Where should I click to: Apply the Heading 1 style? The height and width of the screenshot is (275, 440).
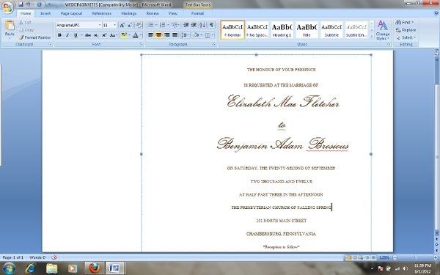282,30
